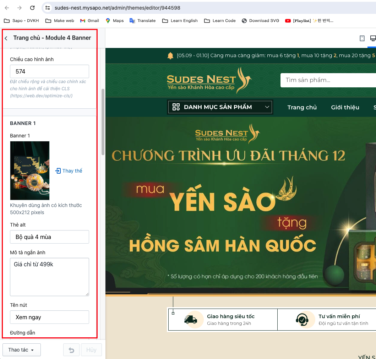The width and height of the screenshot is (376, 359).
Task: Click the category grid icon
Action: click(x=176, y=107)
